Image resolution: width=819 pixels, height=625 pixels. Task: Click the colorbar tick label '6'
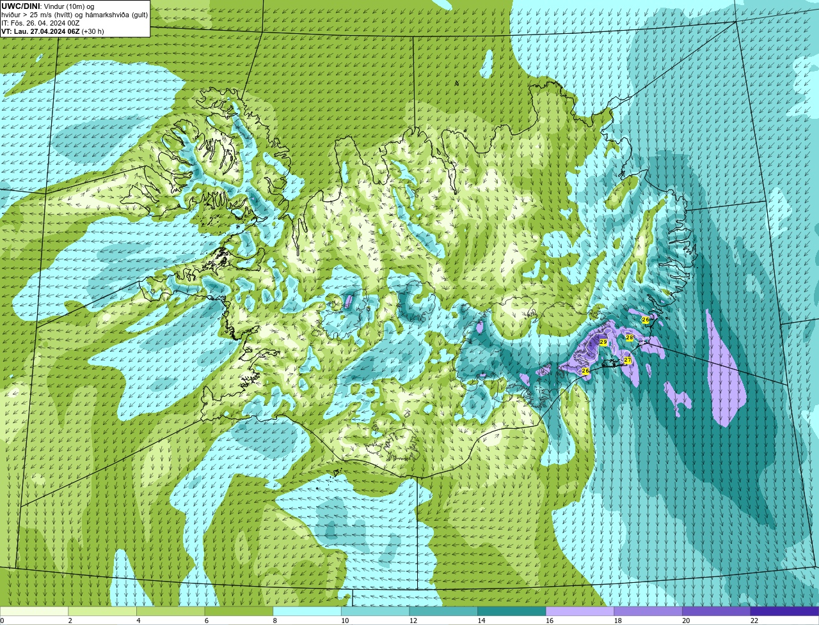[x=206, y=621]
